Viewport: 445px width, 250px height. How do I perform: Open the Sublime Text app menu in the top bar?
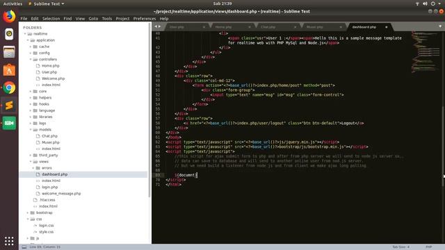(46, 3)
